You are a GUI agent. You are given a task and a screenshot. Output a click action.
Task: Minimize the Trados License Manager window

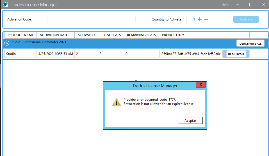coord(238,4)
